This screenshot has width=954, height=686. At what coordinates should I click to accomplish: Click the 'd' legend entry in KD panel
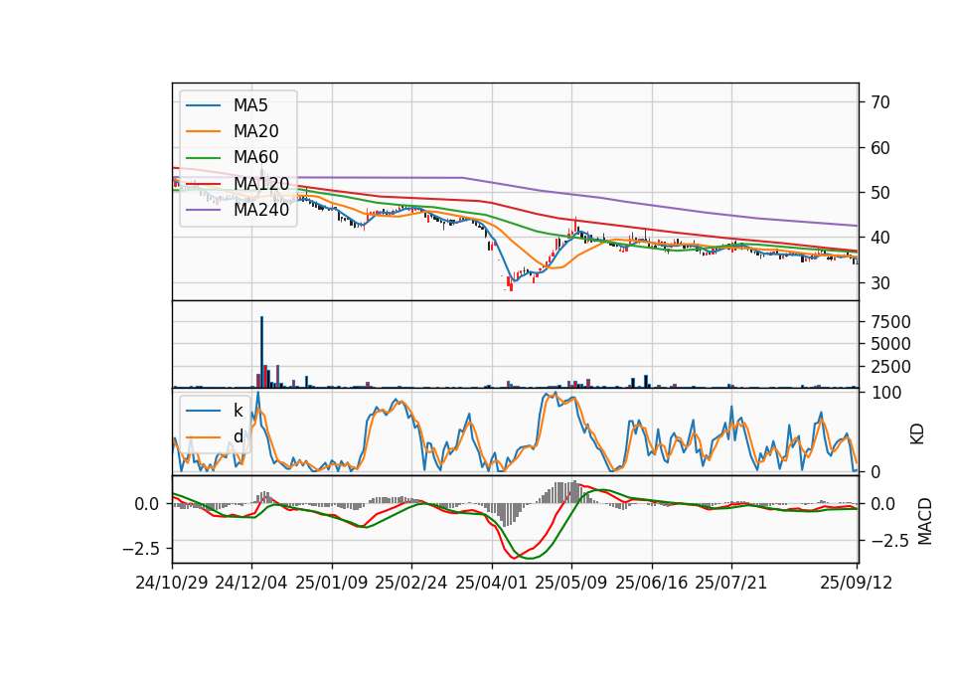[x=238, y=435]
